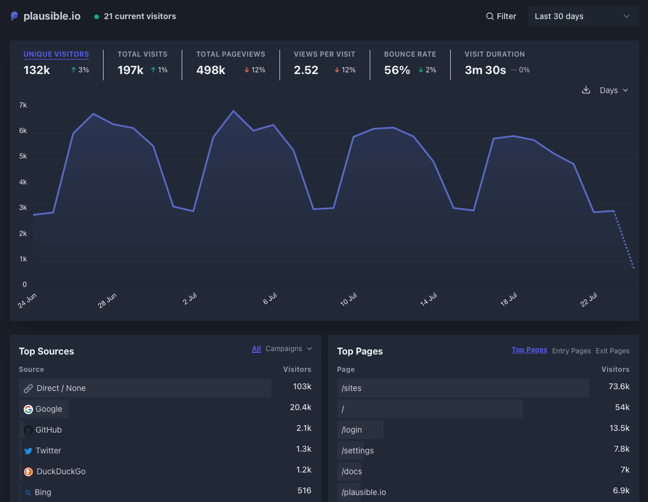Click the GitHub source icon

(x=28, y=430)
